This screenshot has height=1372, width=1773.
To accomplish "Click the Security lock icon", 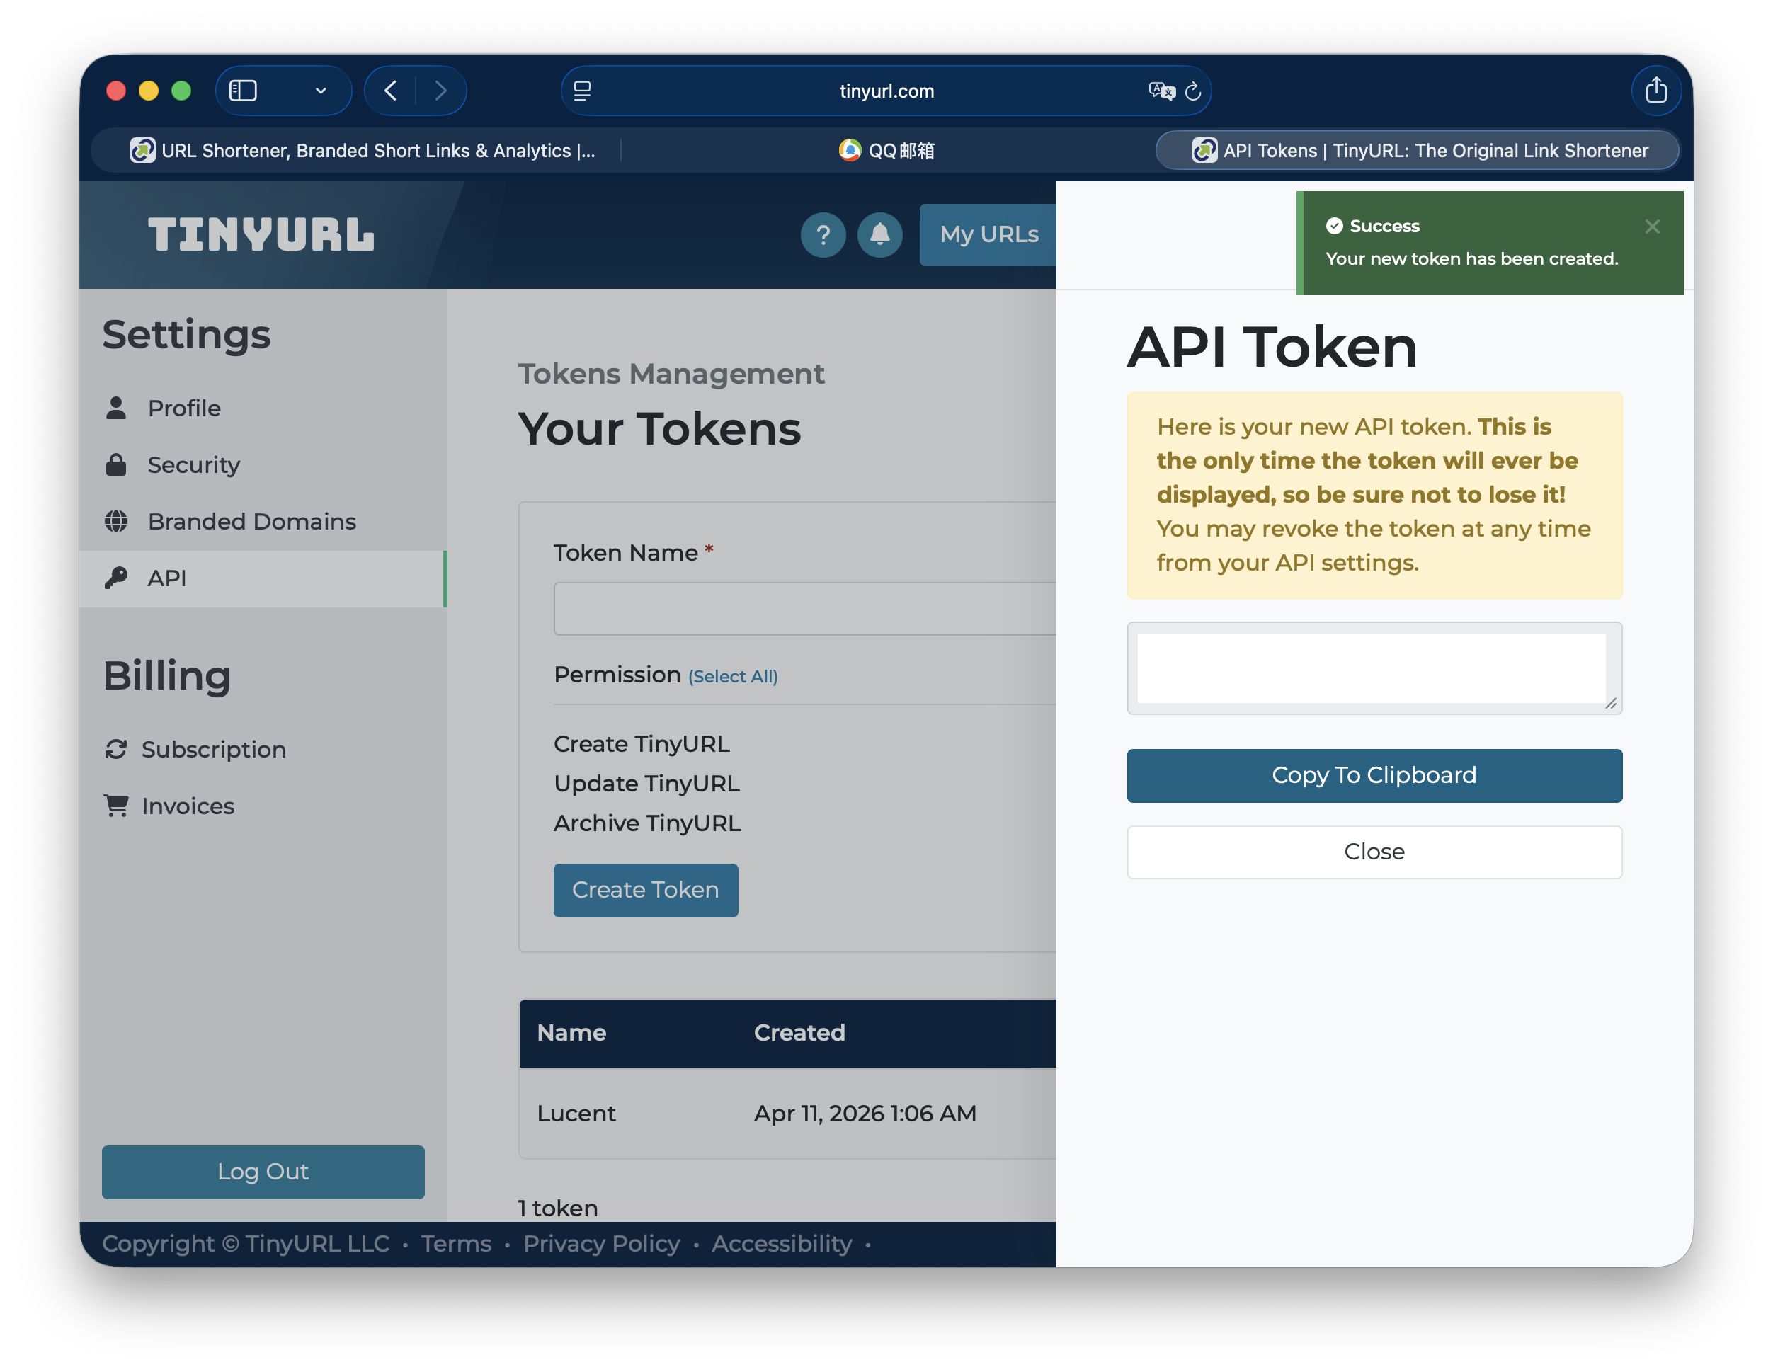I will point(118,464).
